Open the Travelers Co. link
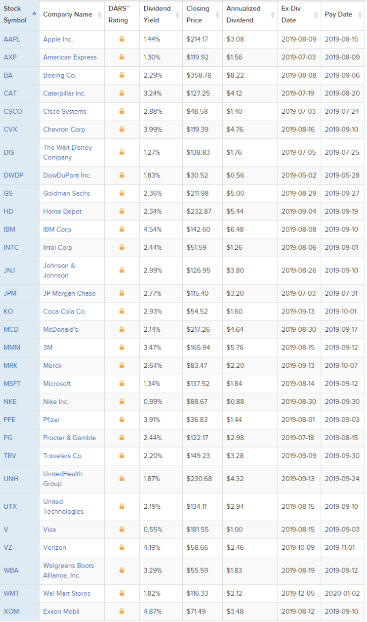Viewport: 367px width, 622px height. 63,456
